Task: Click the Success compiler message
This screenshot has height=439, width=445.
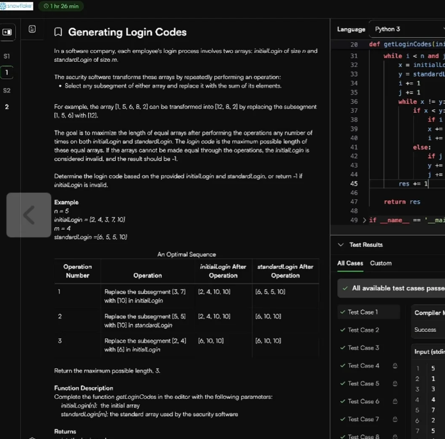Action: pos(425,330)
